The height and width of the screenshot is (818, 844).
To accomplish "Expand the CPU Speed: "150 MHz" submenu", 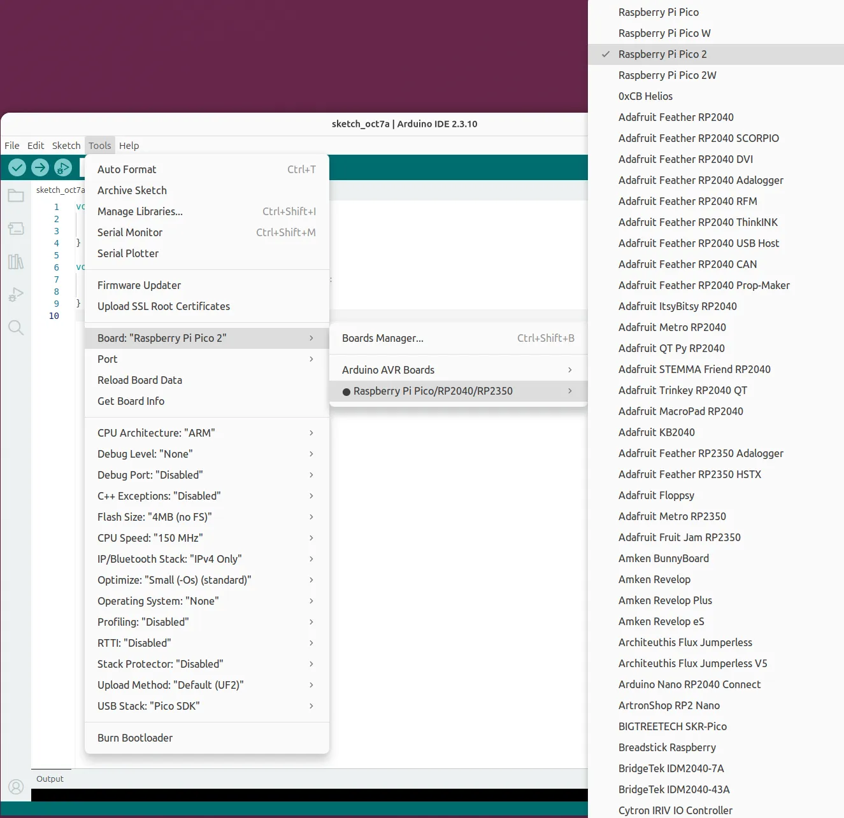I will point(207,538).
